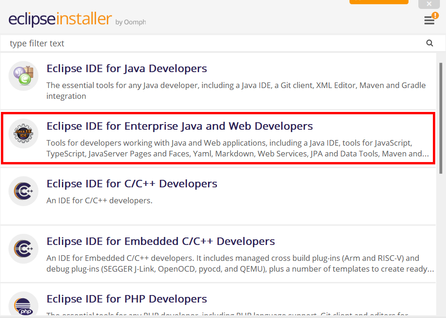Close the installer window with X button
Image resolution: width=446 pixels, height=318 pixels.
coord(429,4)
